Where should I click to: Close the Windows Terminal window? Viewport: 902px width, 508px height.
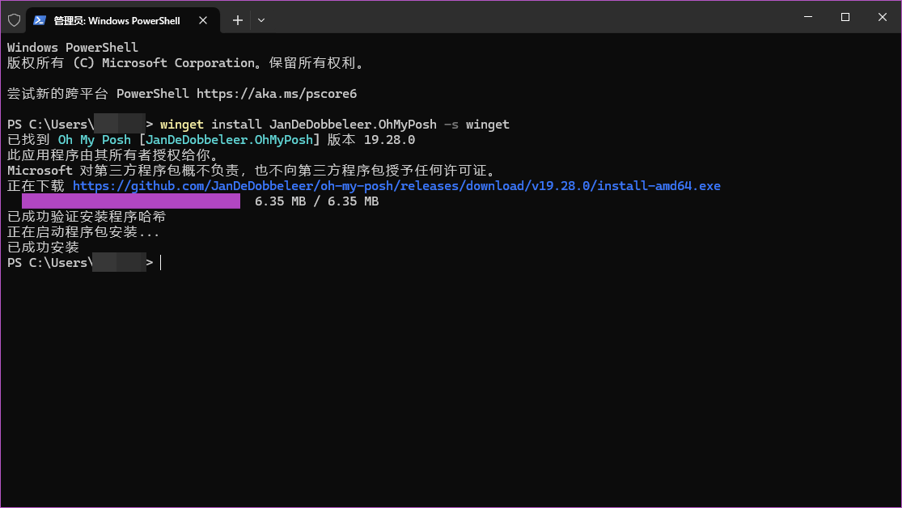883,17
